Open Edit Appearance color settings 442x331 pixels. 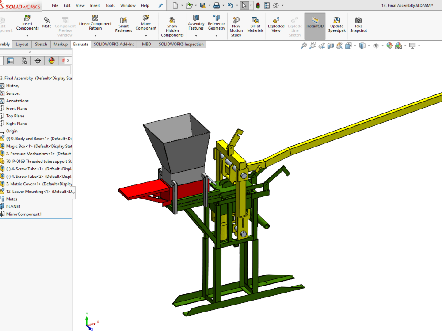(391, 45)
